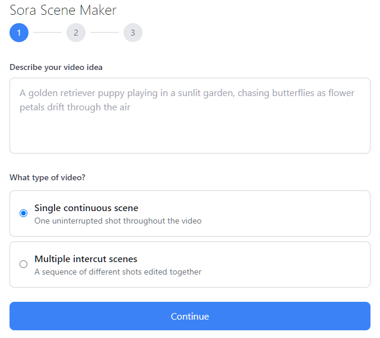Click the connector line between steps 1 and 2
Screen dimensions: 380x338
(47, 33)
